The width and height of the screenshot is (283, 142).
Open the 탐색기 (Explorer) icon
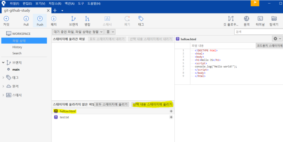coord(274,19)
